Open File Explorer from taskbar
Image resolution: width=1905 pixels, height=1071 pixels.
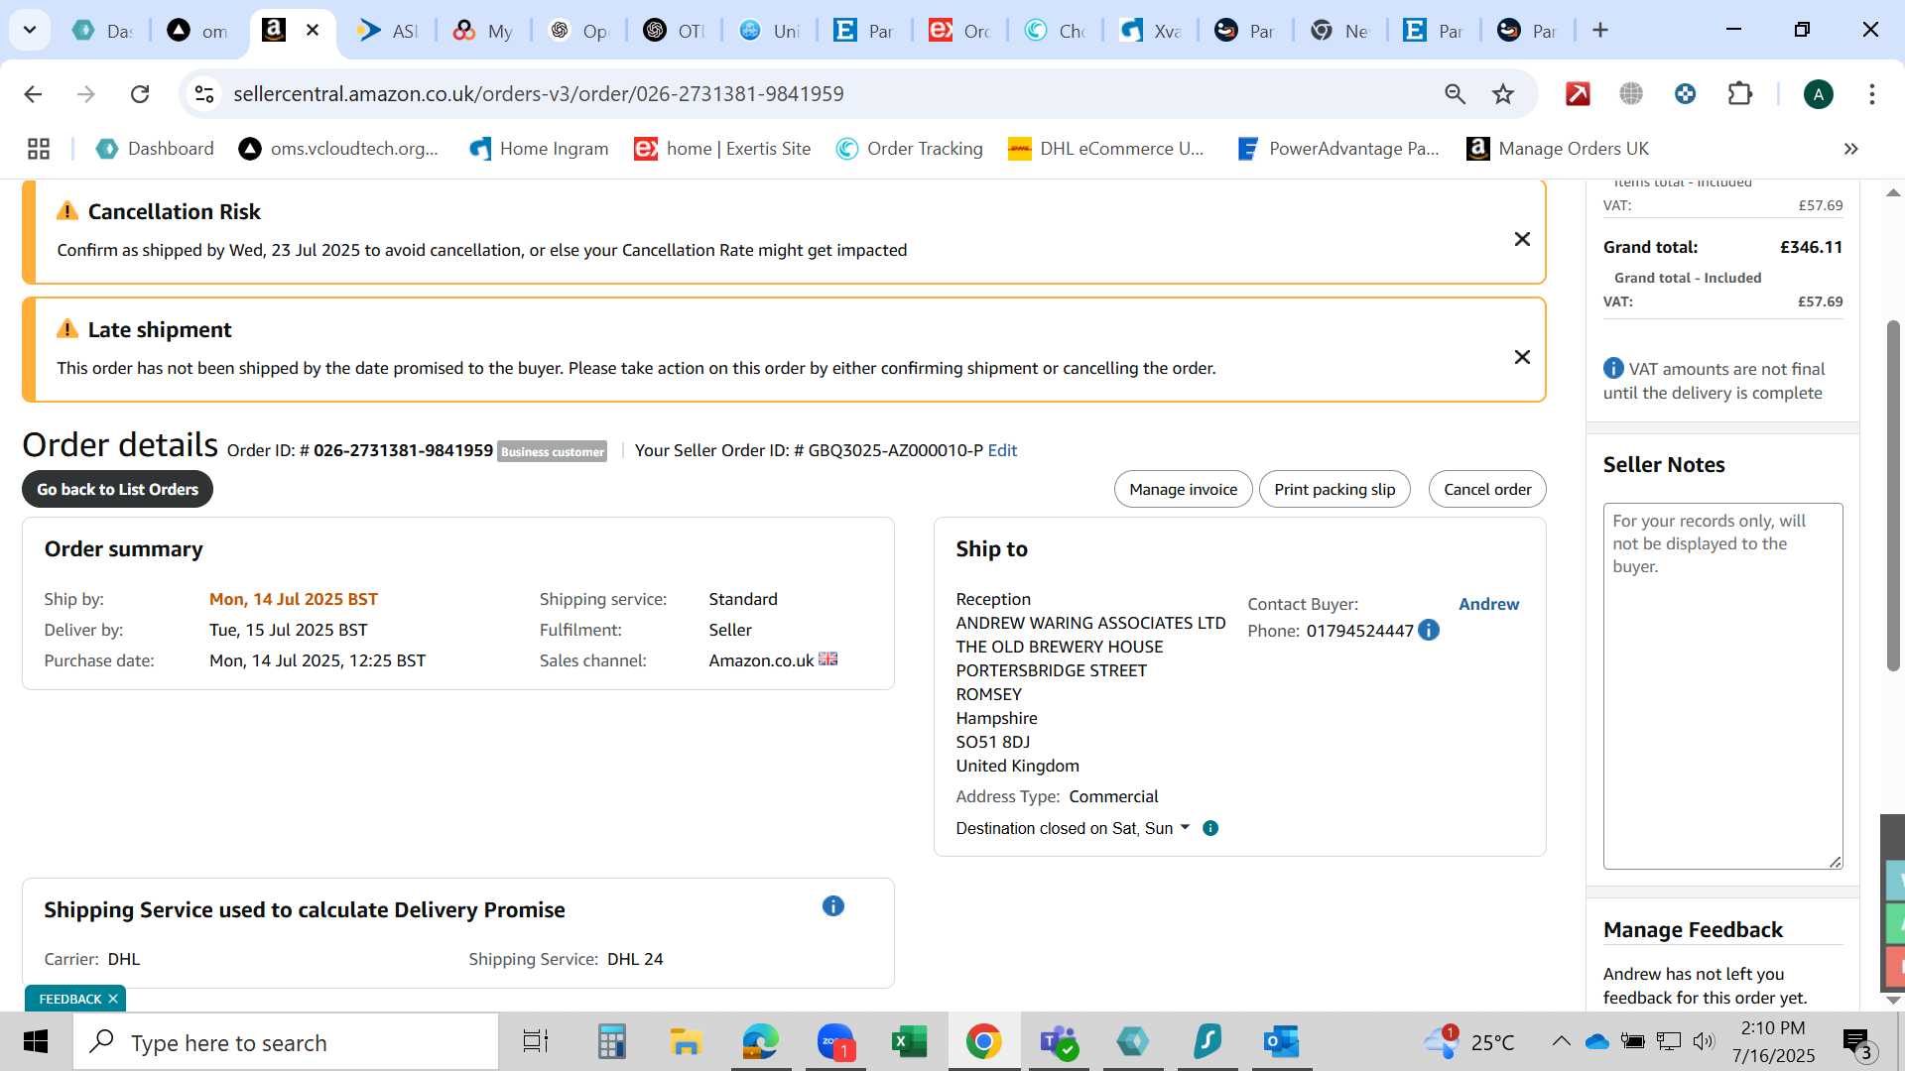[686, 1042]
